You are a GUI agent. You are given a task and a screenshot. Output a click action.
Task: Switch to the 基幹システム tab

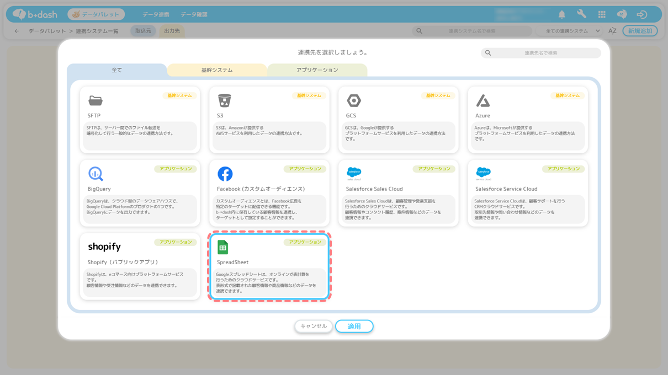tap(217, 70)
